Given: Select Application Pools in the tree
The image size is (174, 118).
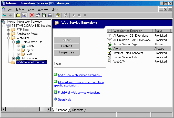Looking at the screenshot, I should [27, 34].
